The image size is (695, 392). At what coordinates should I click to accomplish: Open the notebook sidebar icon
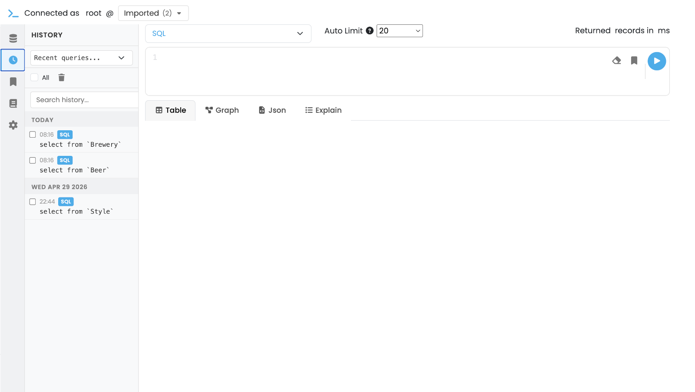coord(13,103)
